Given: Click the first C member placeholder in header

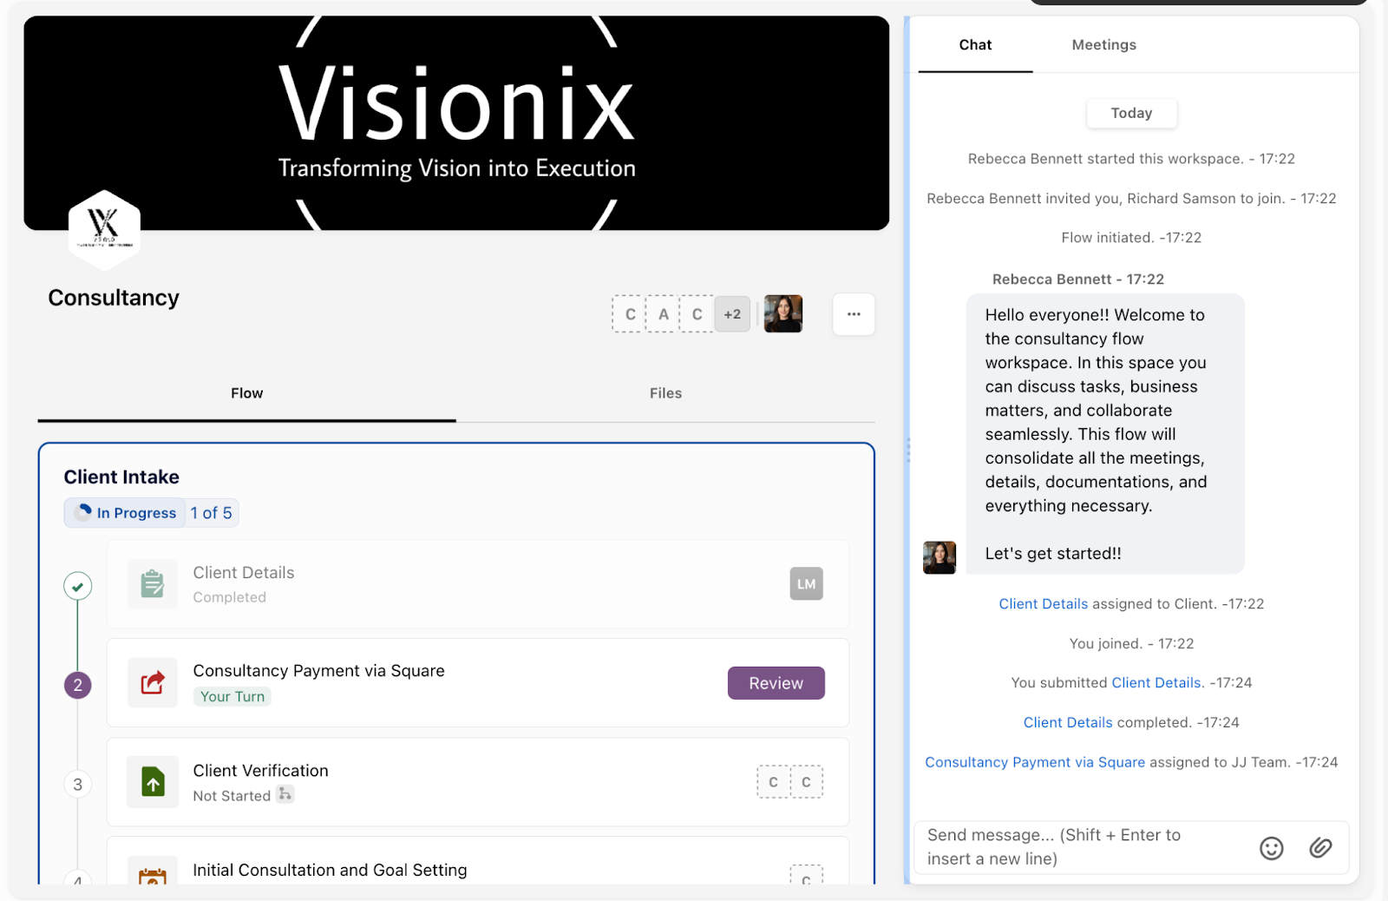Looking at the screenshot, I should (630, 314).
